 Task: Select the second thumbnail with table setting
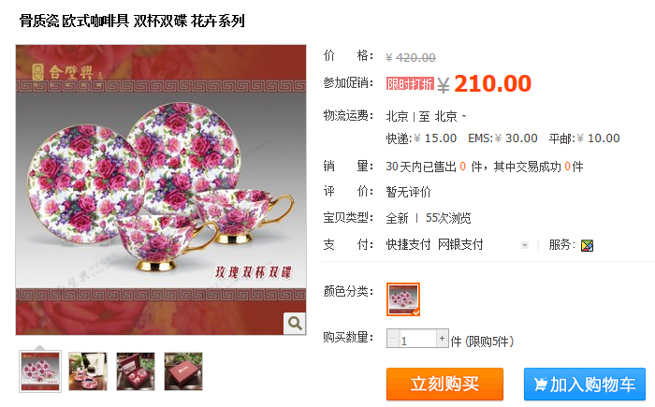88,371
